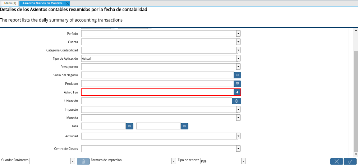The image size is (358, 165).
Task: Click the vertical scrollbar thumb
Action: pos(356,101)
